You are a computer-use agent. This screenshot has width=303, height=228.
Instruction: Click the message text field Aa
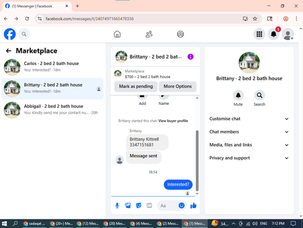tap(168, 206)
